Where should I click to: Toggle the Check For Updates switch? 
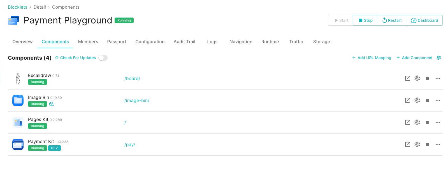(x=103, y=58)
